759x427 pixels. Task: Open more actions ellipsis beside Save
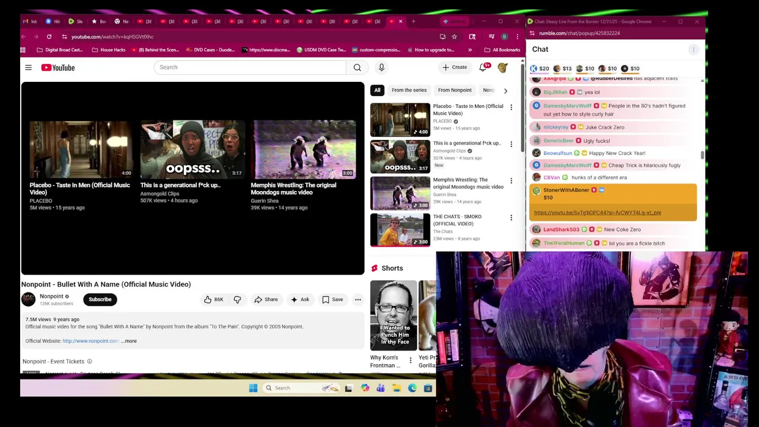pos(358,299)
